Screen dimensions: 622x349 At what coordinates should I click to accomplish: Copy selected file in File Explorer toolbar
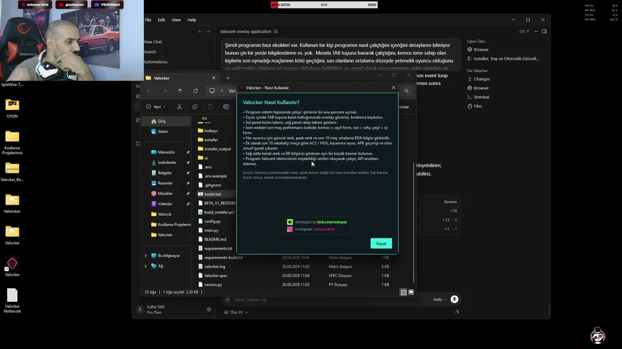(195, 107)
